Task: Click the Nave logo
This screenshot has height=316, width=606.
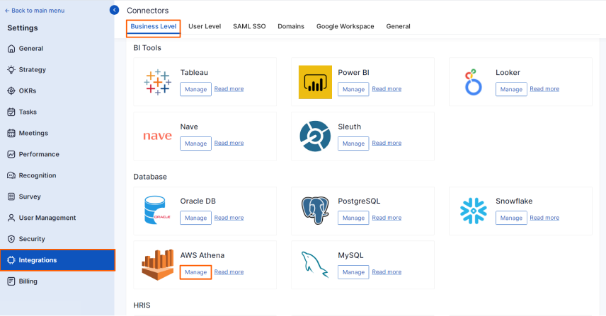Action: (157, 136)
